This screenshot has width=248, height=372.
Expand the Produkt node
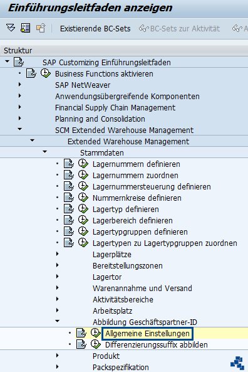pyautogui.click(x=58, y=356)
